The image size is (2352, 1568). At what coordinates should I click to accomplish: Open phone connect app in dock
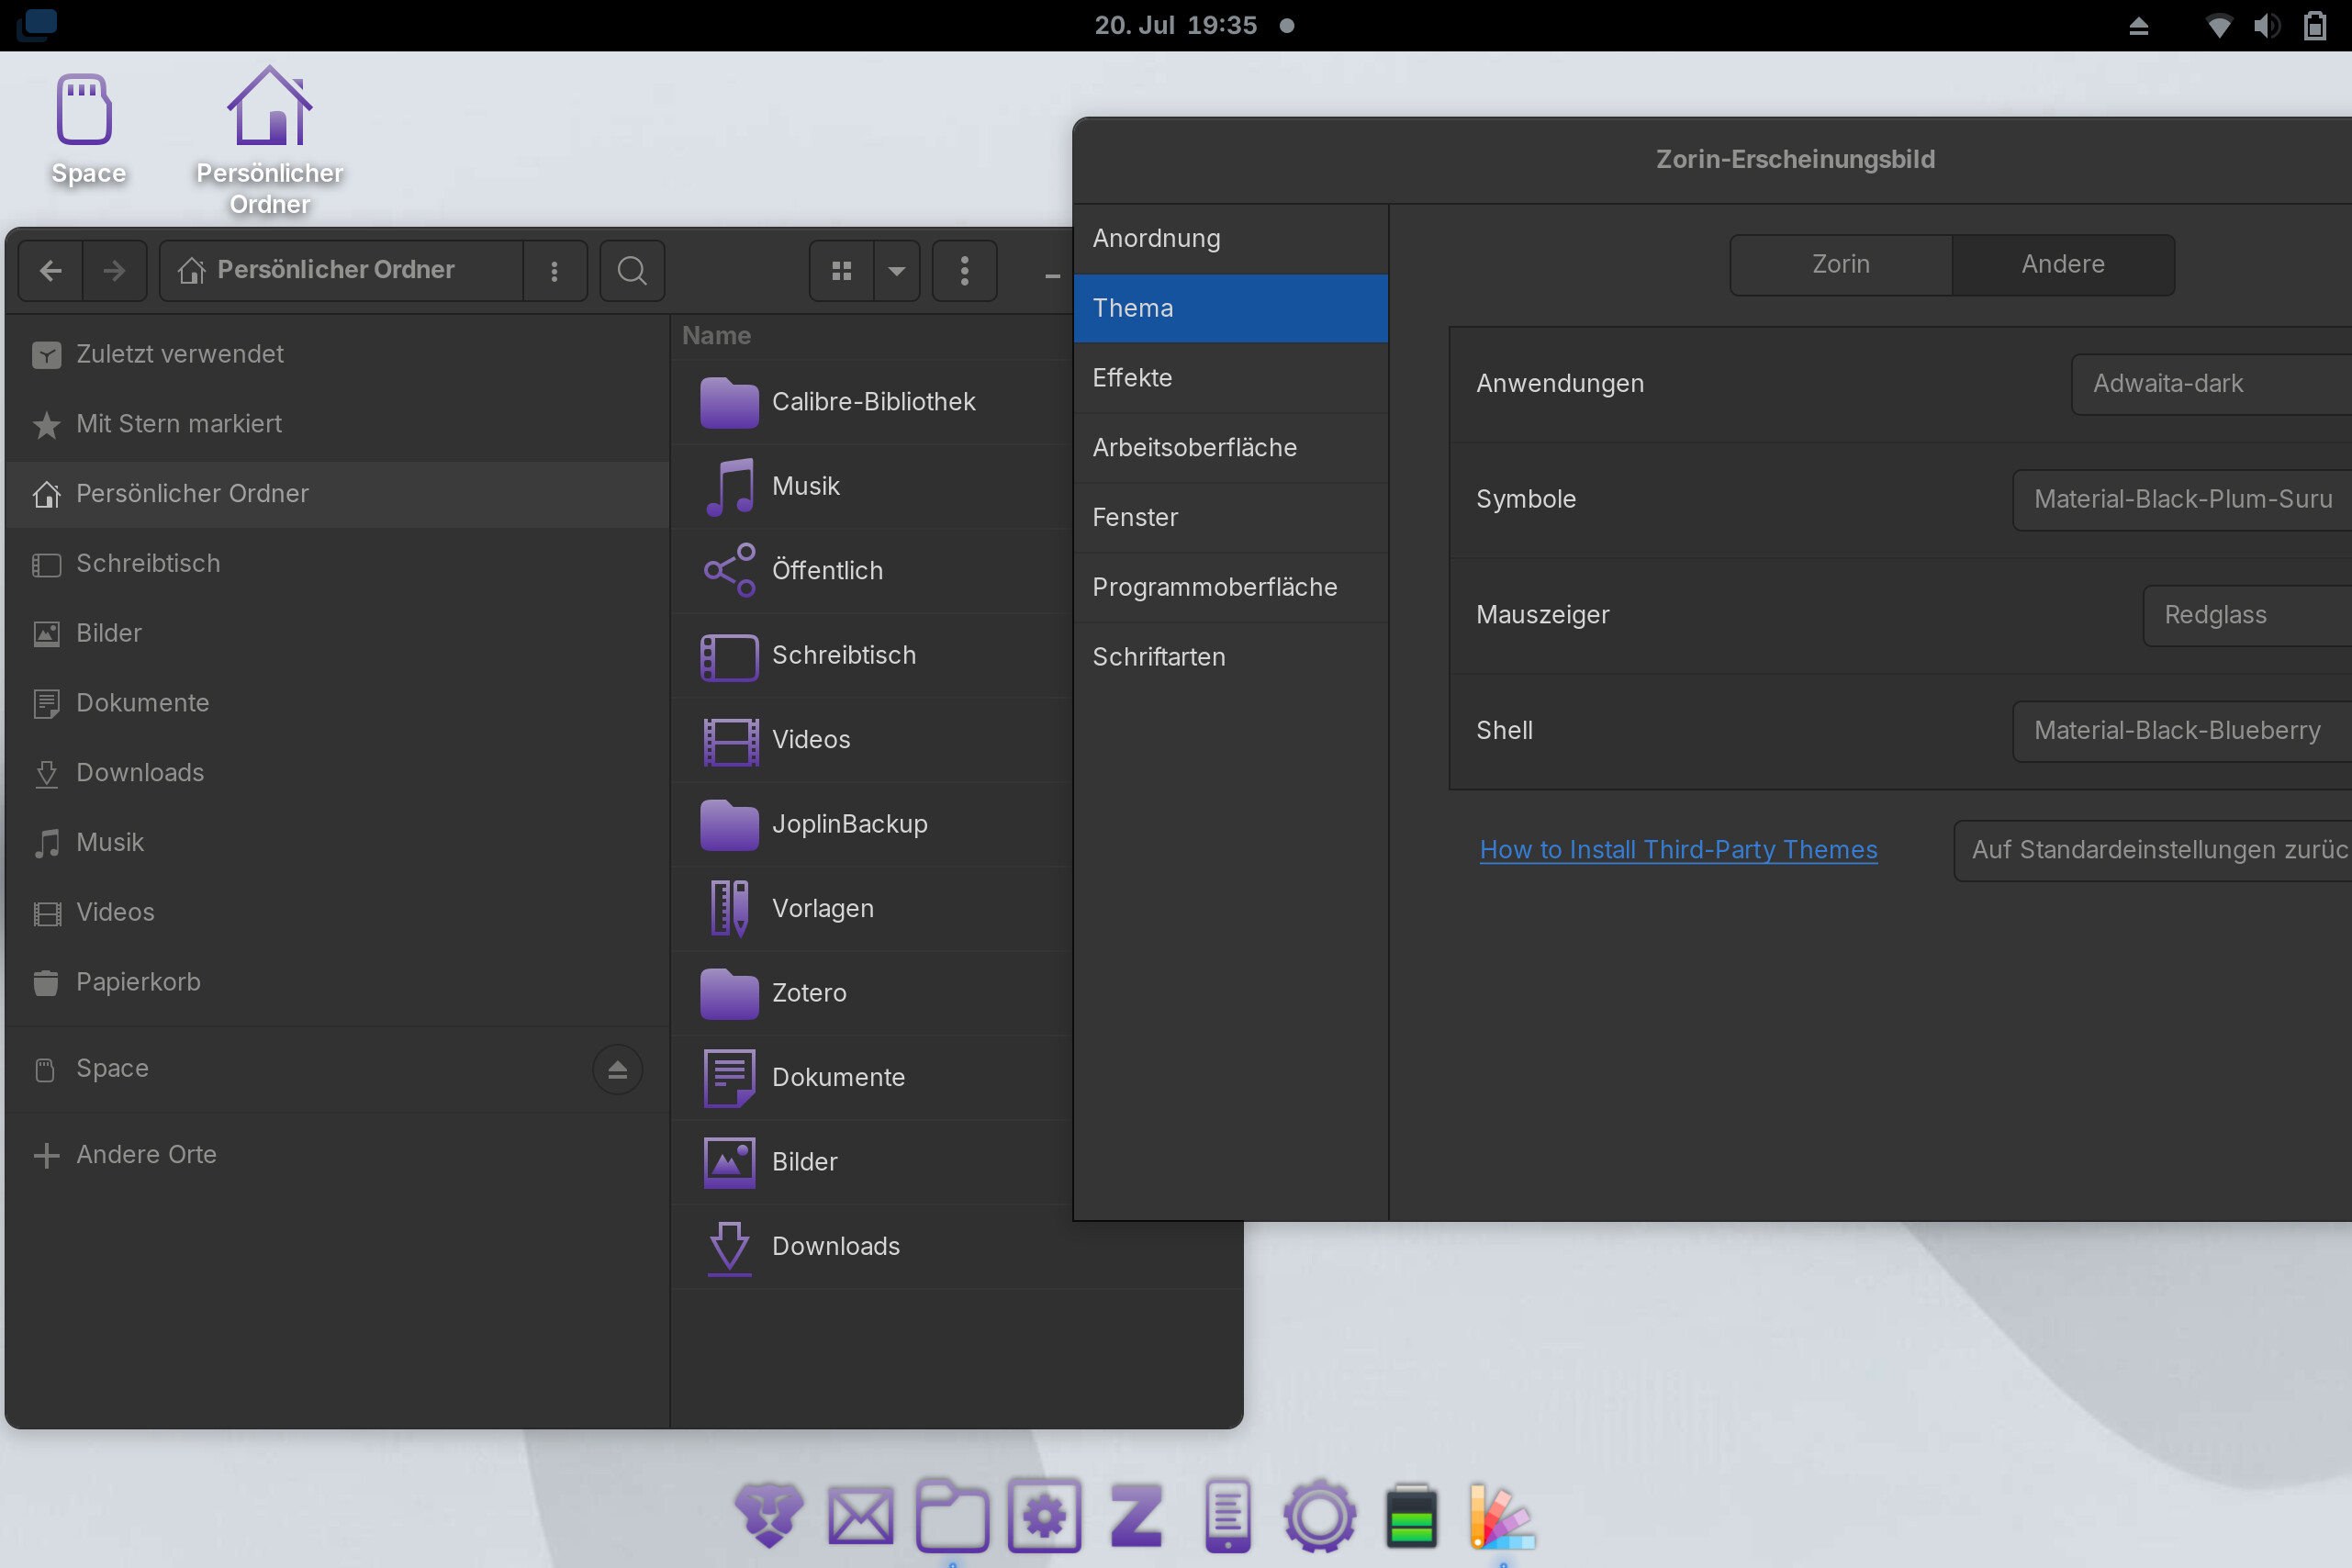[1228, 1516]
